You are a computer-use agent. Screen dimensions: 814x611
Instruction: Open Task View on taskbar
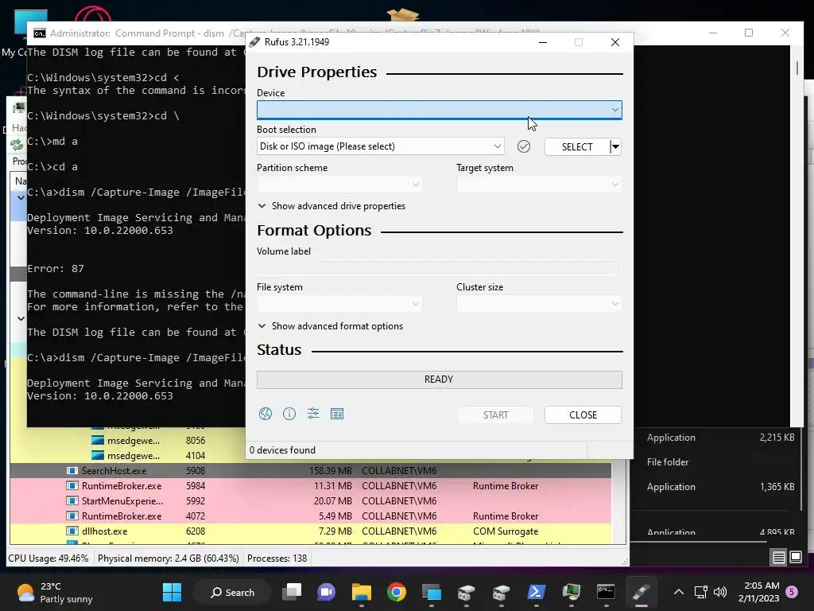point(292,592)
